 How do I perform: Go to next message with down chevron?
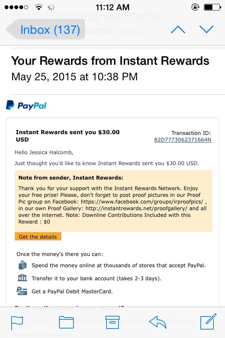point(206,29)
